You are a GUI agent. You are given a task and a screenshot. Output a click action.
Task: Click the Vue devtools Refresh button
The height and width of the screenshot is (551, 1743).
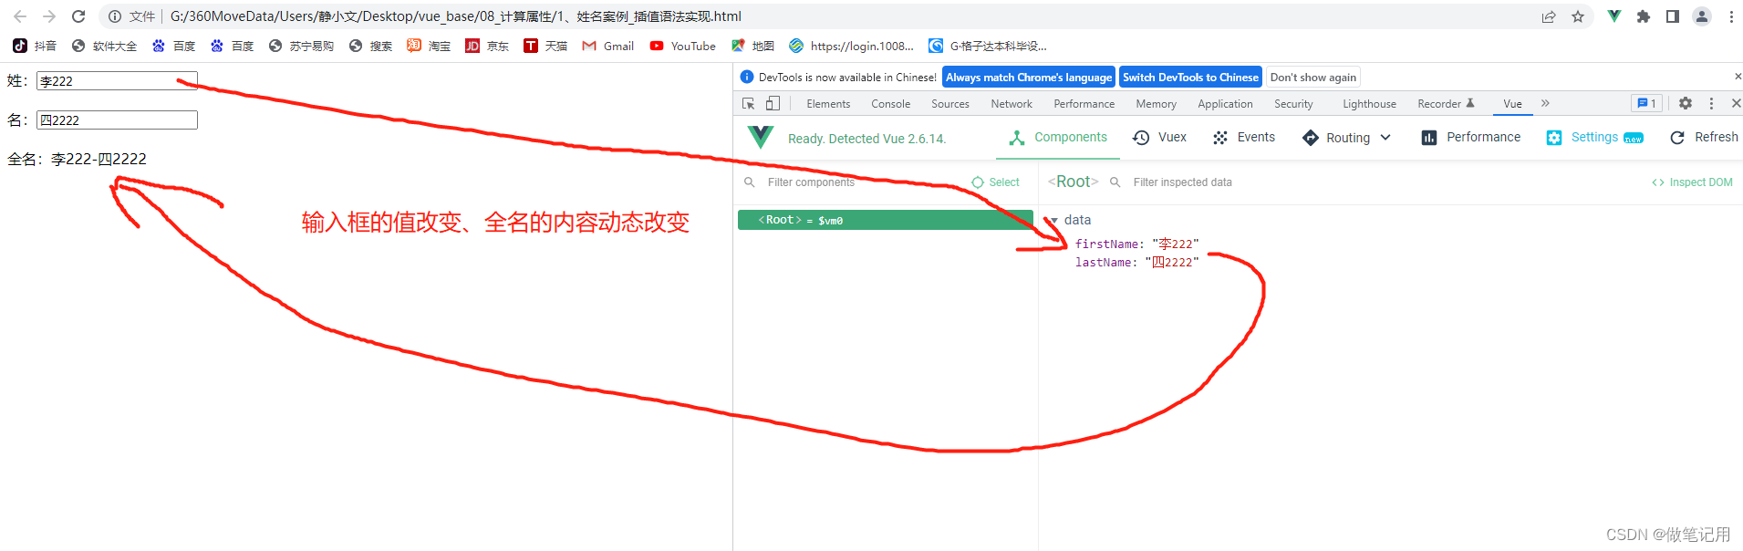click(x=1703, y=137)
